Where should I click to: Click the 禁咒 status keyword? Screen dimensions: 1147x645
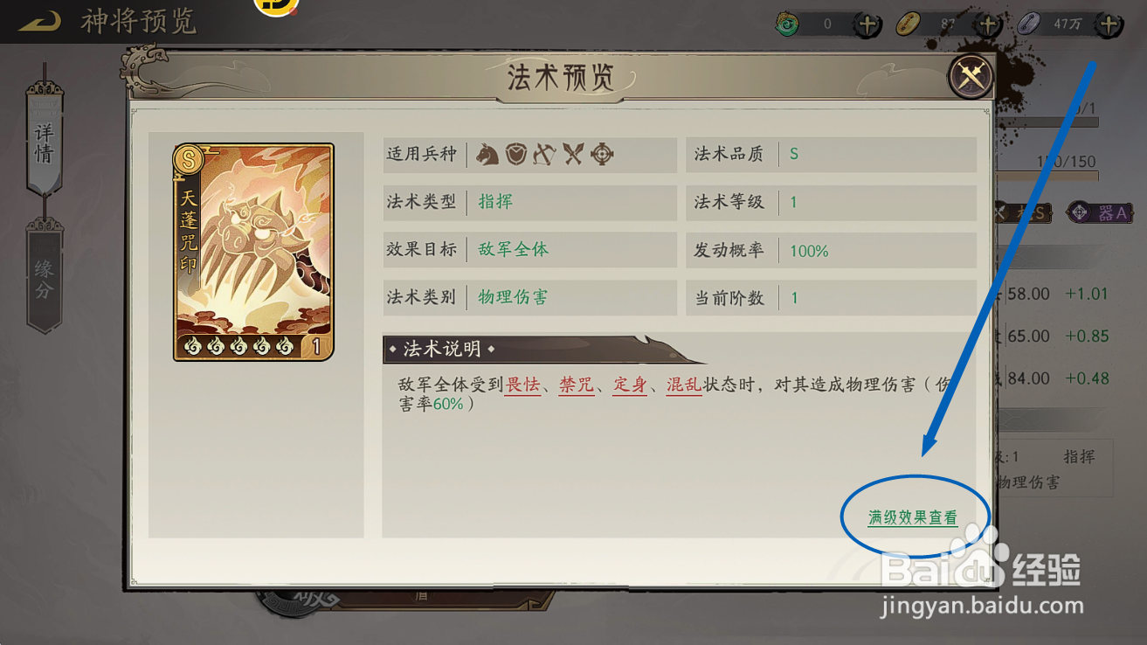[577, 385]
